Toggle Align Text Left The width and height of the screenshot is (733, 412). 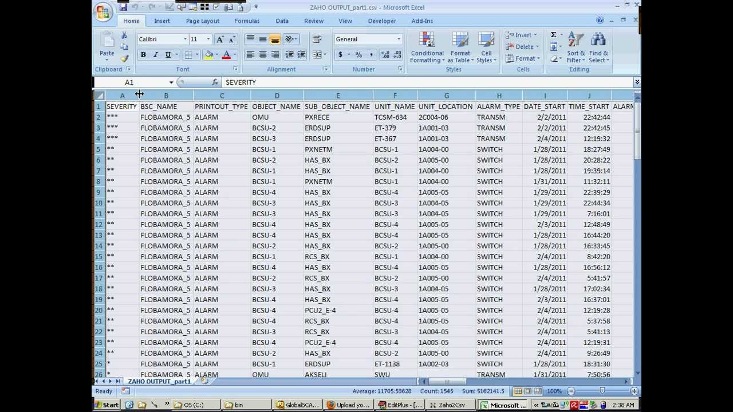click(250, 55)
